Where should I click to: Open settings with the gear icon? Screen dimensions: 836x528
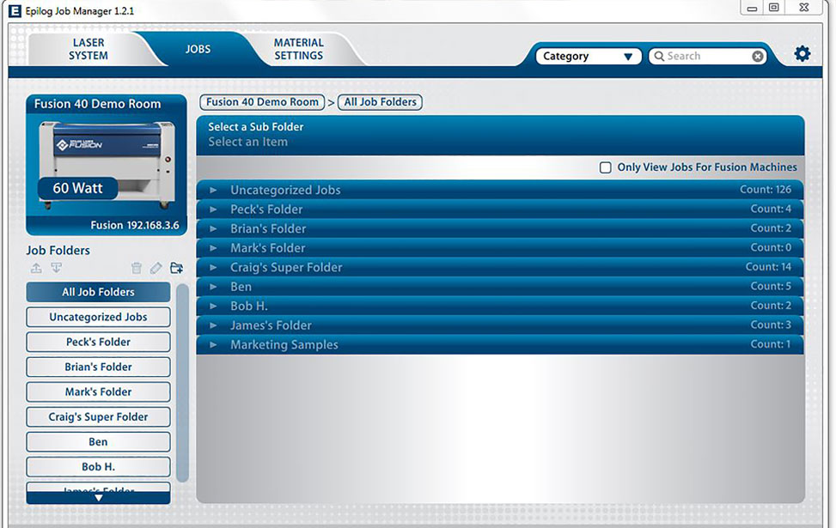(x=802, y=54)
